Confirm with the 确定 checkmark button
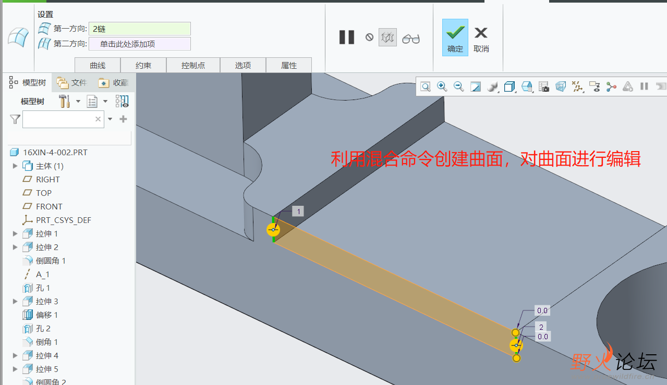 click(455, 38)
